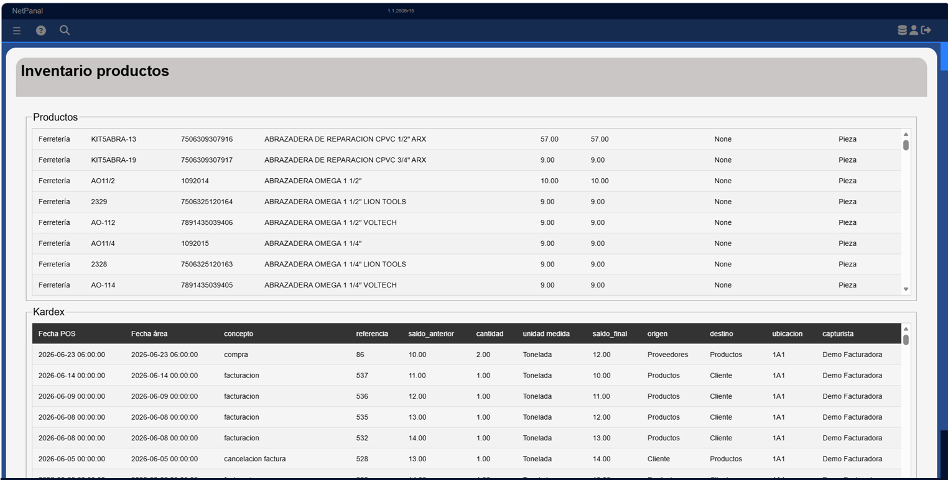This screenshot has height=480, width=948.
Task: Click barcode 1092015 in Productos
Action: pos(195,243)
